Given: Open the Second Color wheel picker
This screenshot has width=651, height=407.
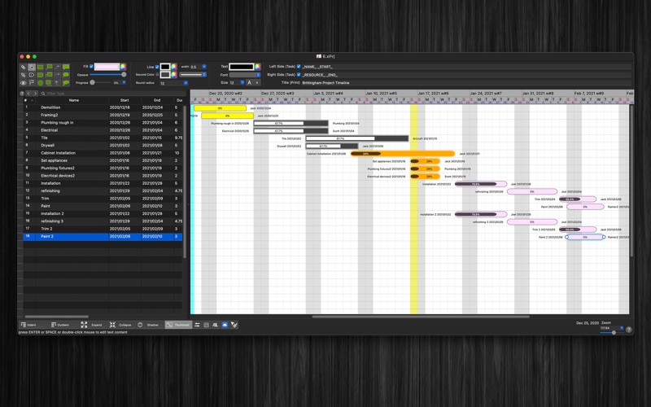Looking at the screenshot, I should point(174,74).
